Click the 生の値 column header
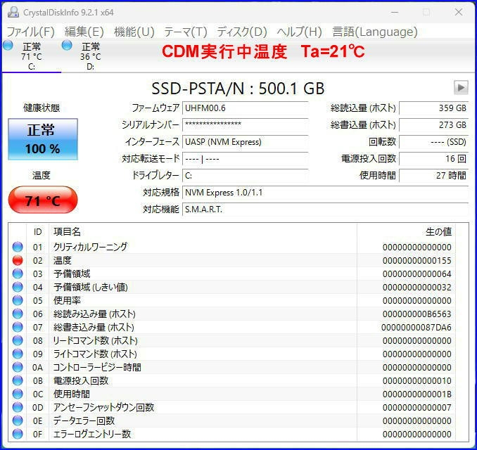Image resolution: width=477 pixels, height=450 pixels. tap(406, 232)
